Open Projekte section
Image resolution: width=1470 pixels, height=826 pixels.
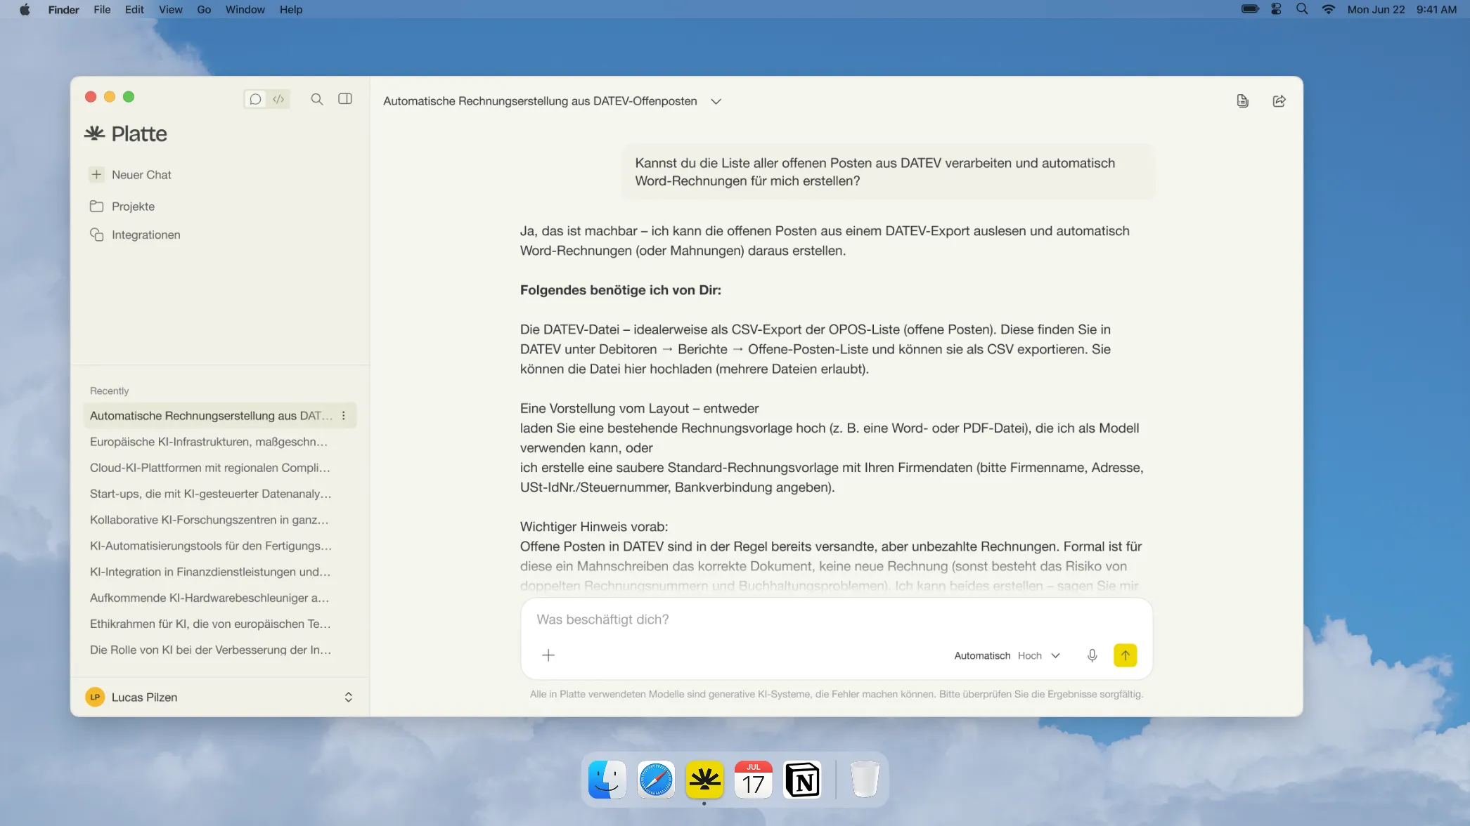[122, 206]
